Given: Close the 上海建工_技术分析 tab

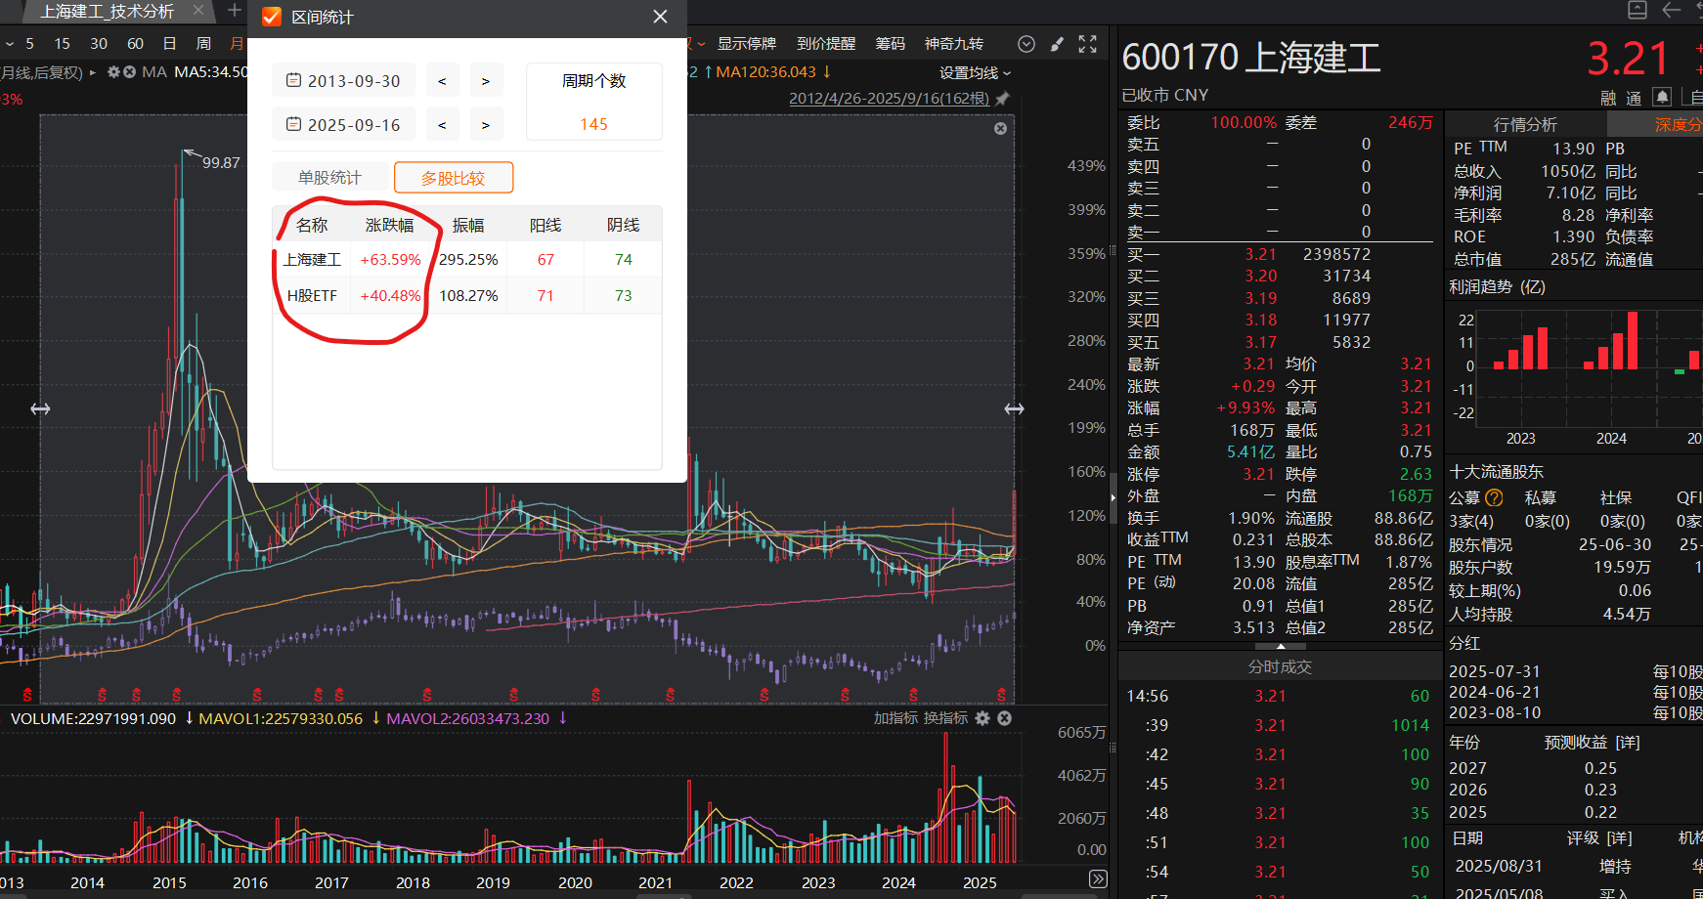Looking at the screenshot, I should pos(198,11).
